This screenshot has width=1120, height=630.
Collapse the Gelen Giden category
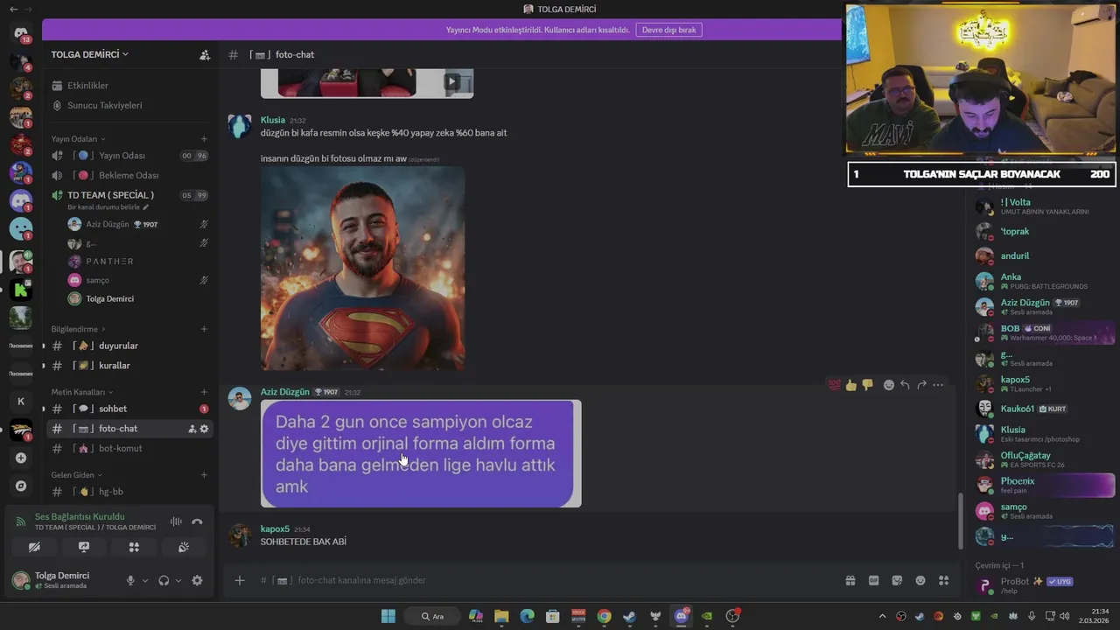tap(76, 475)
